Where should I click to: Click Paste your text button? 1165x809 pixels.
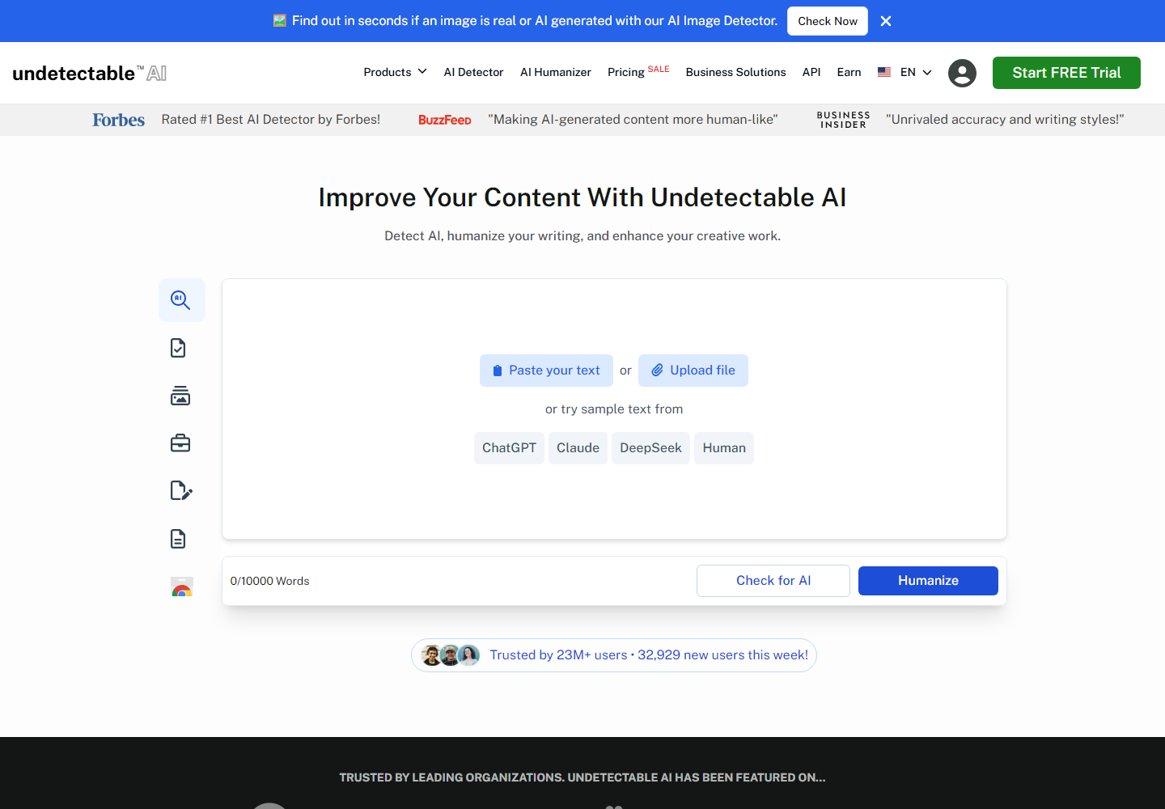click(546, 371)
